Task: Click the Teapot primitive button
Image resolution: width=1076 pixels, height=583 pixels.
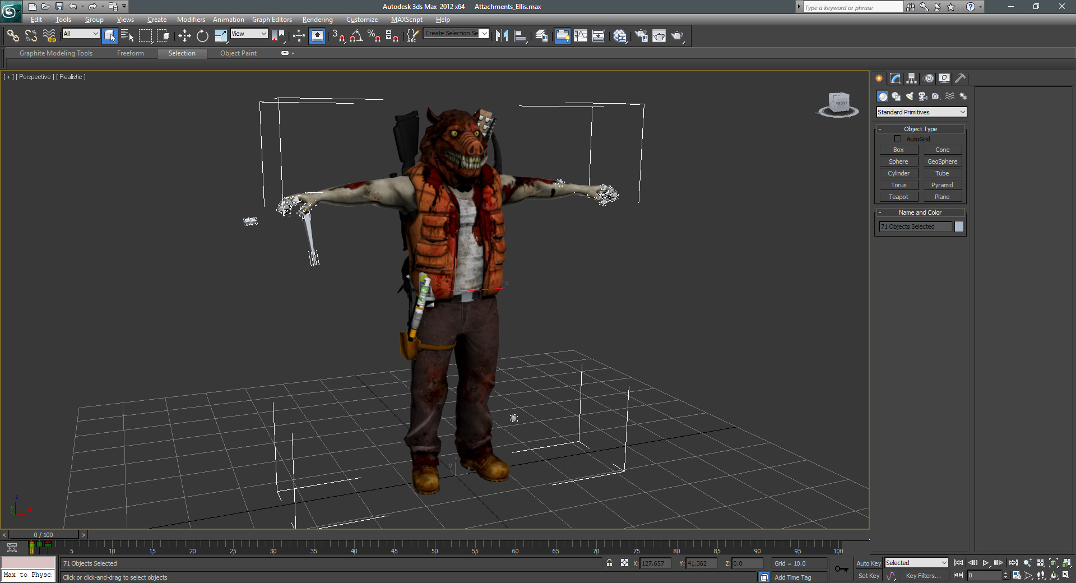Action: (x=898, y=197)
